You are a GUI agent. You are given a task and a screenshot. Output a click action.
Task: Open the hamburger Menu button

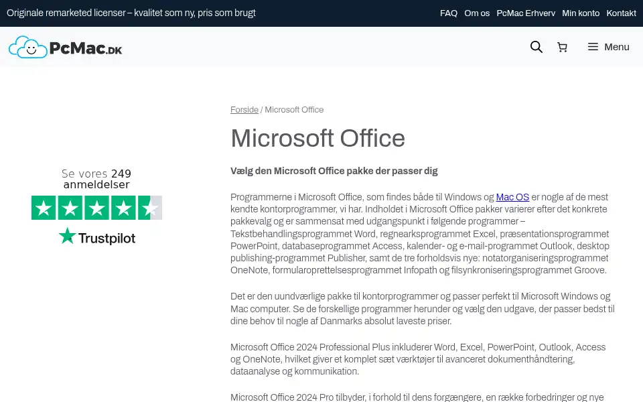pyautogui.click(x=608, y=47)
